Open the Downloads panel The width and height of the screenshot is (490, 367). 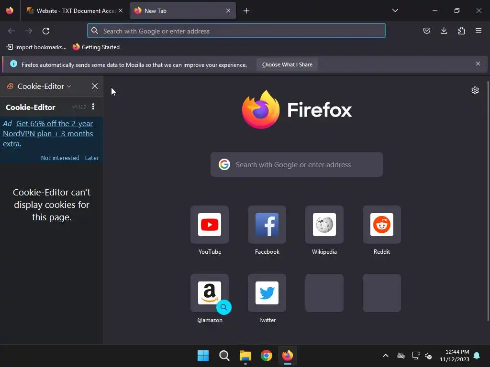[444, 31]
